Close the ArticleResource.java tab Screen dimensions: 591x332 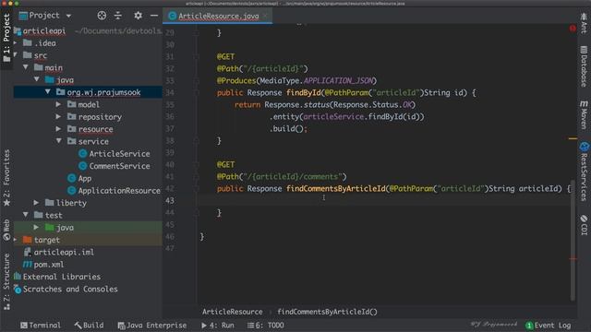point(265,16)
